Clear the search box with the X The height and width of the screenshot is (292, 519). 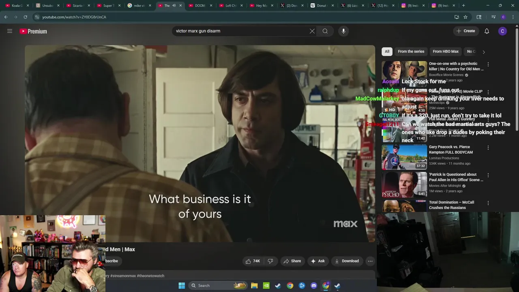tap(312, 31)
